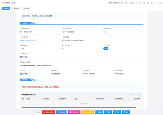Screen dimensions: 163x115
Task: Switch to the 待办事项 tab
Action: click(16, 8)
